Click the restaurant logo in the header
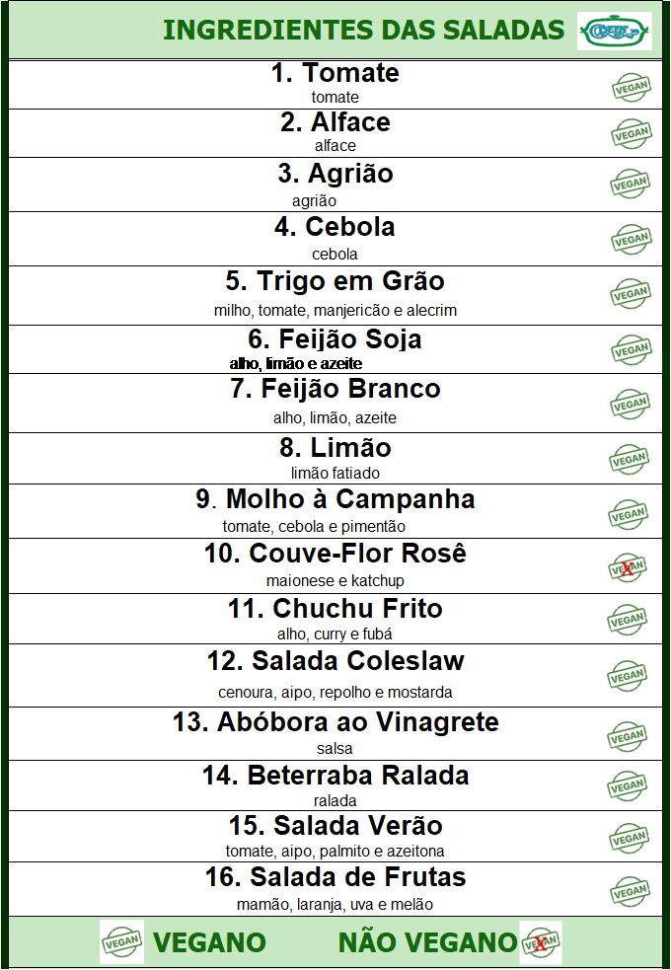Viewport: 671px width, 970px height. point(615,31)
